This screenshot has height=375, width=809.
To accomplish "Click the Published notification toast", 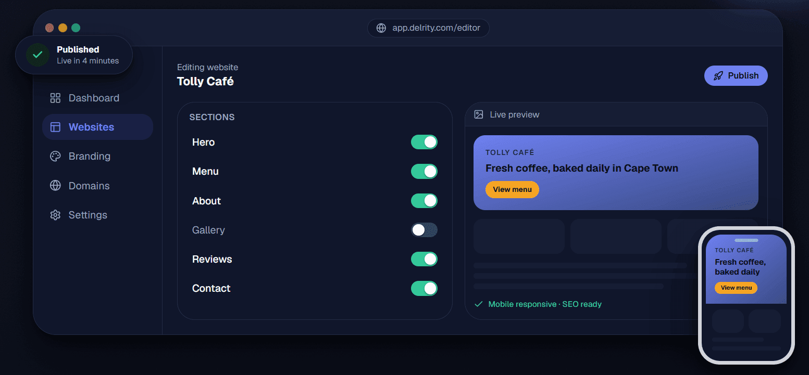I will click(x=74, y=55).
